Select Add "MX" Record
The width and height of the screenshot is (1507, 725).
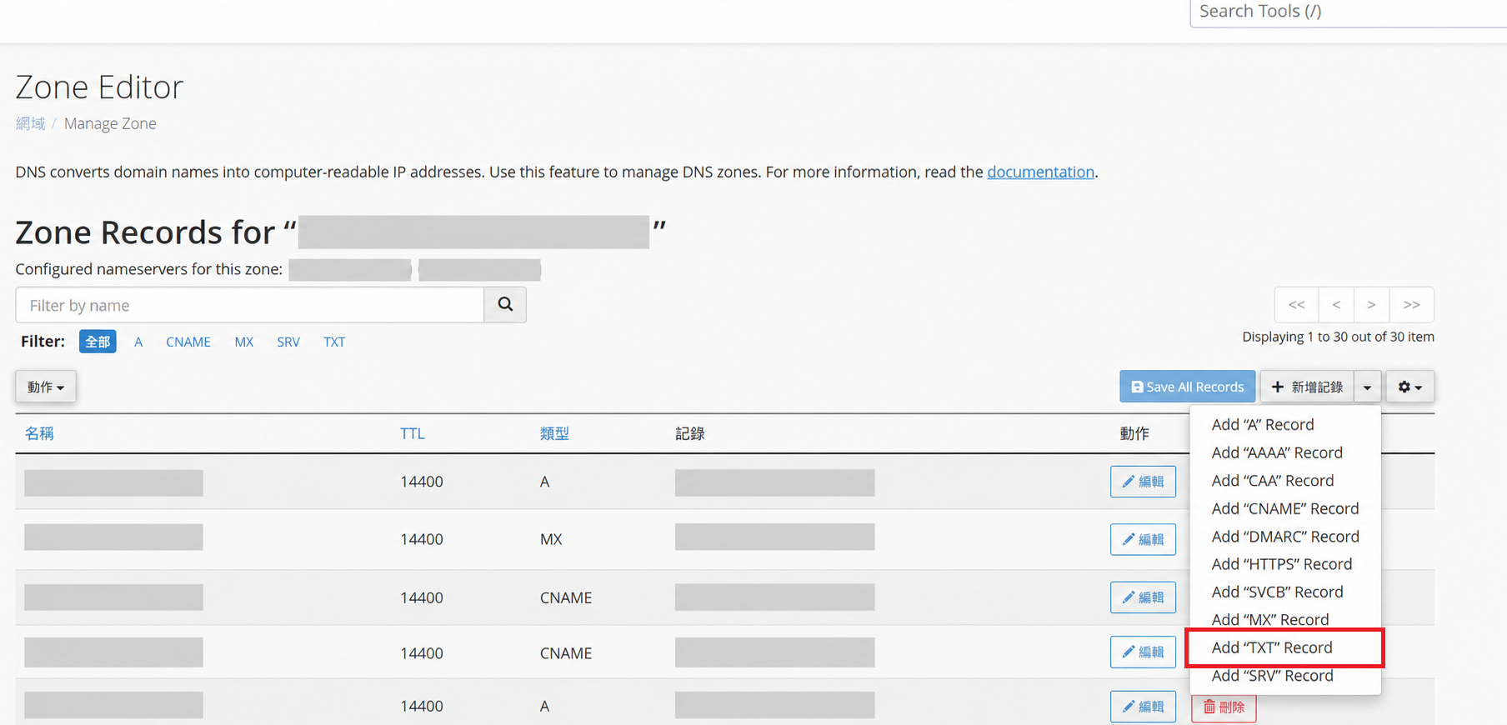click(1269, 619)
